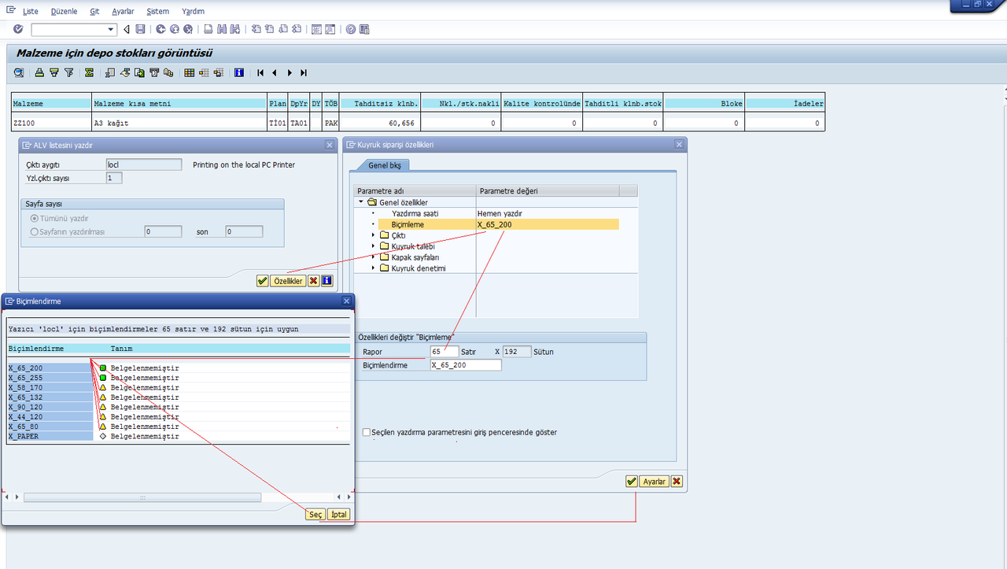Click the Save diskette icon in the main toolbar
The height and width of the screenshot is (569, 1007).
(x=140, y=29)
